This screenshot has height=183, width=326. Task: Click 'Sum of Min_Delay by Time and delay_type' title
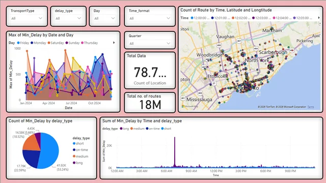pyautogui.click(x=142, y=121)
